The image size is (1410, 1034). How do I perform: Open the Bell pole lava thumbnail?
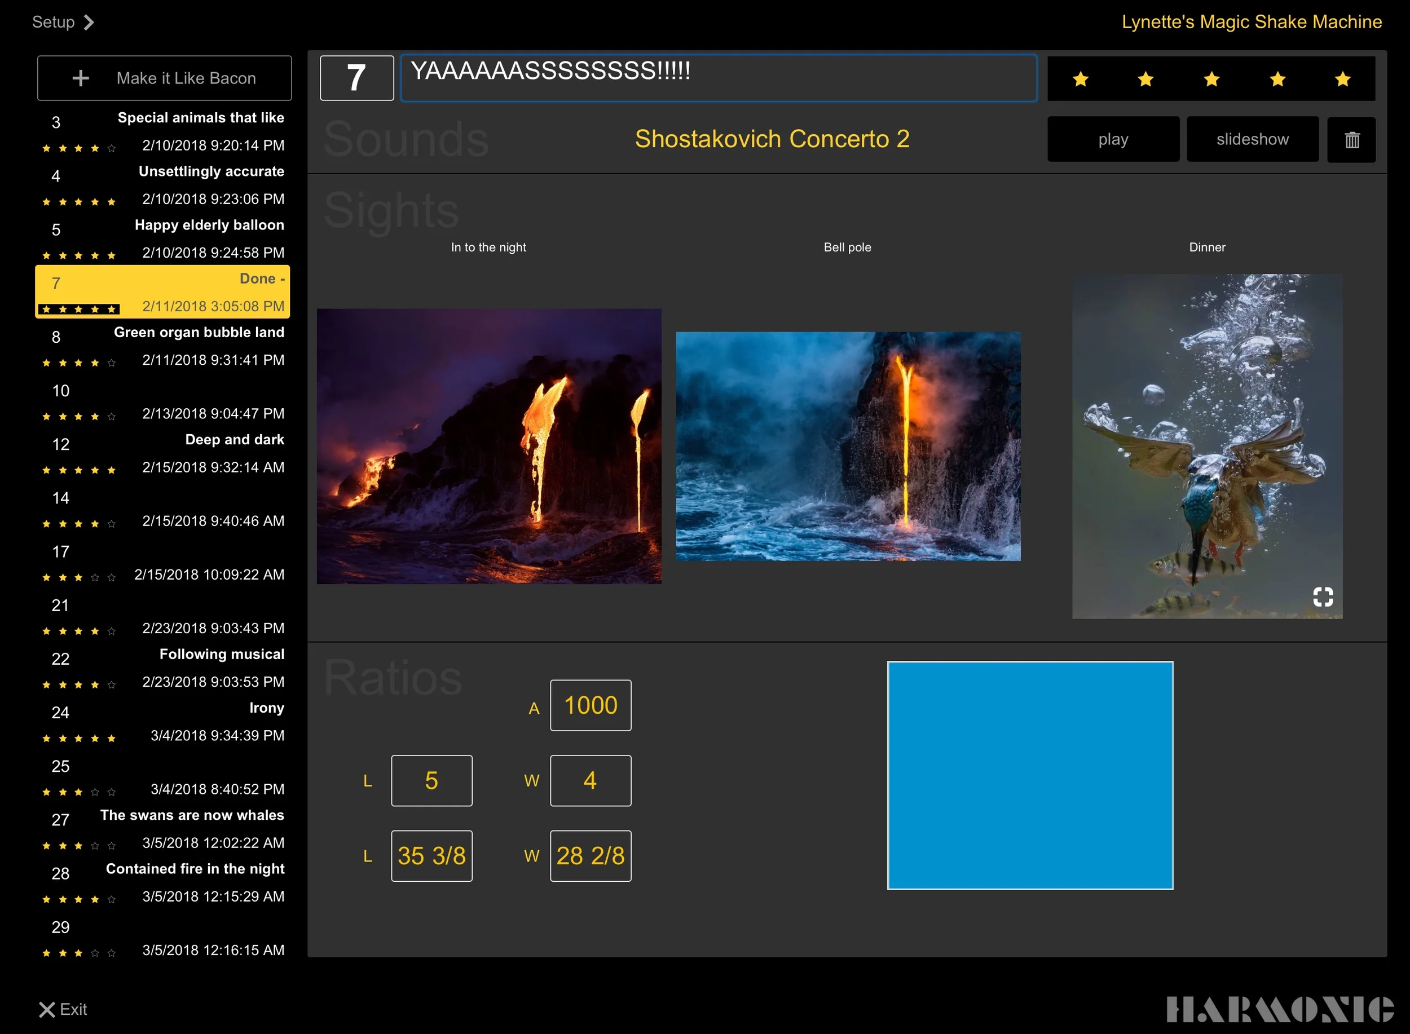(848, 445)
